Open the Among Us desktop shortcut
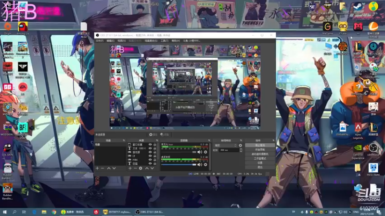Screen dimensions: 385x216 [x=23, y=28]
